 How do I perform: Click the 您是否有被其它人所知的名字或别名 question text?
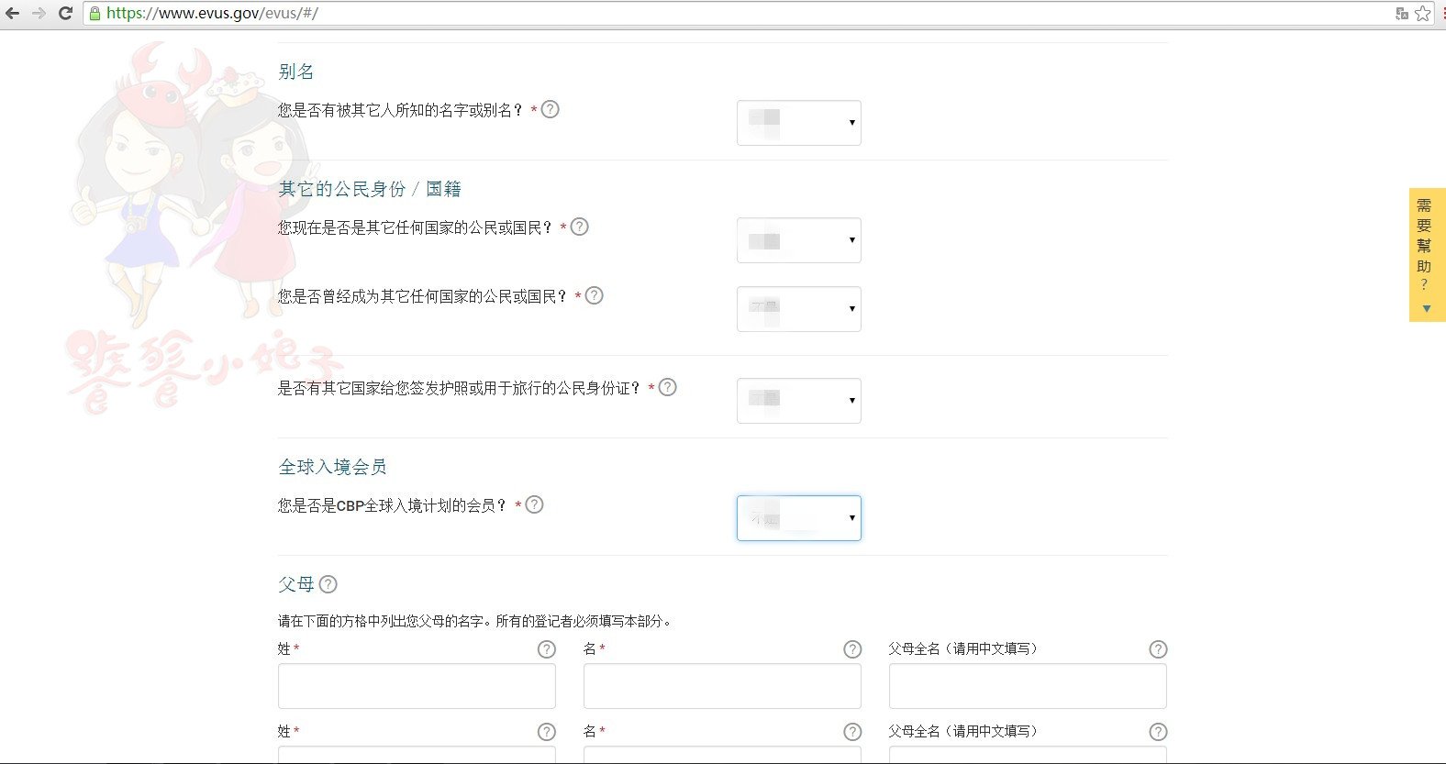coord(401,110)
